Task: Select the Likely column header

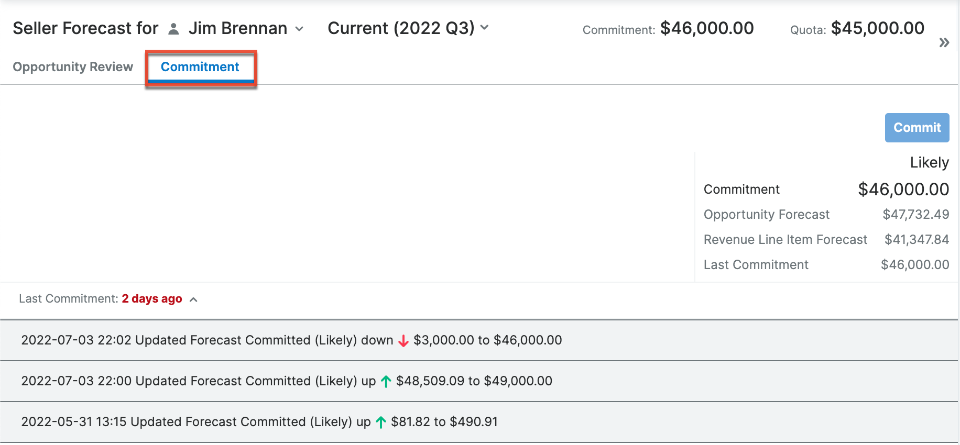Action: (929, 162)
